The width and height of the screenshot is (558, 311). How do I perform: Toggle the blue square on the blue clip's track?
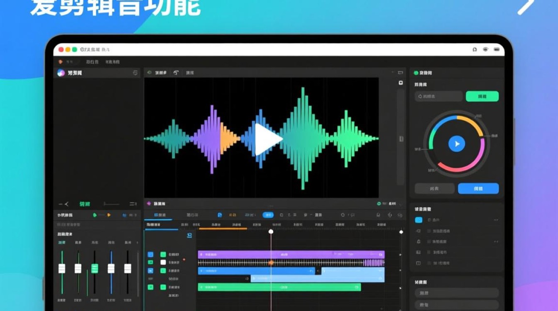point(150,270)
